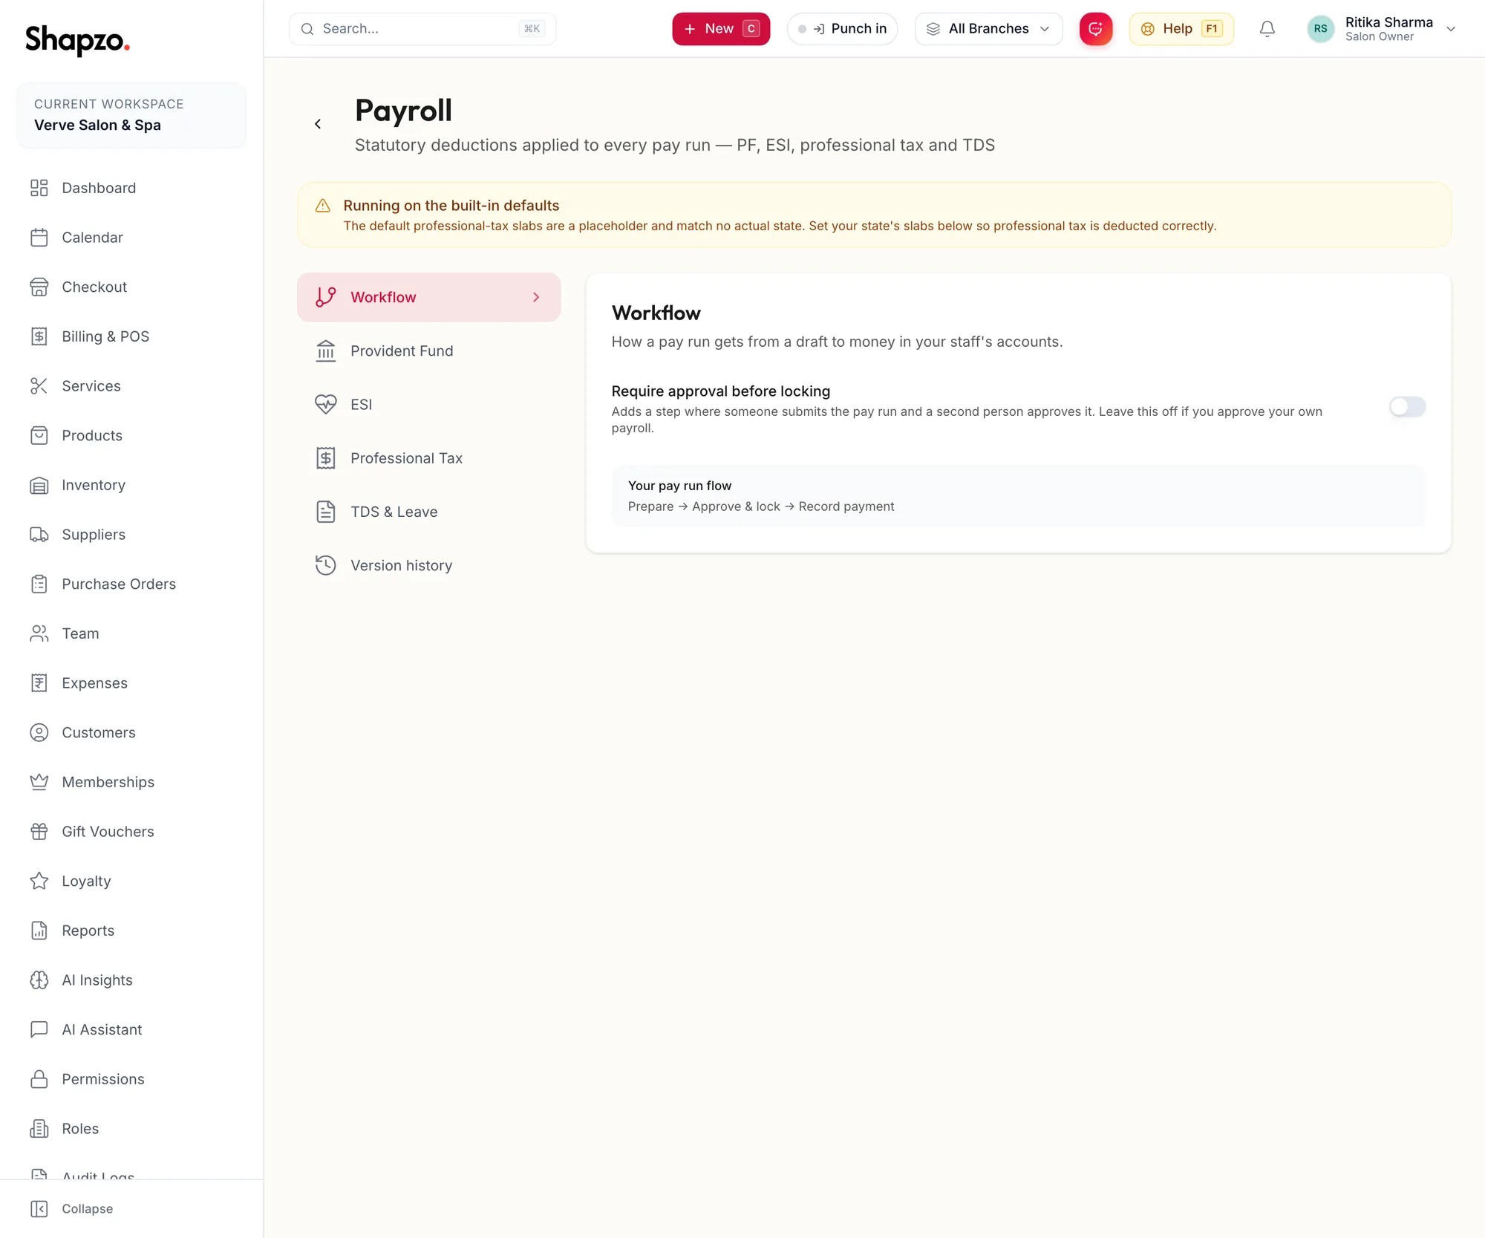Open the Dashboard sidebar icon

39,188
